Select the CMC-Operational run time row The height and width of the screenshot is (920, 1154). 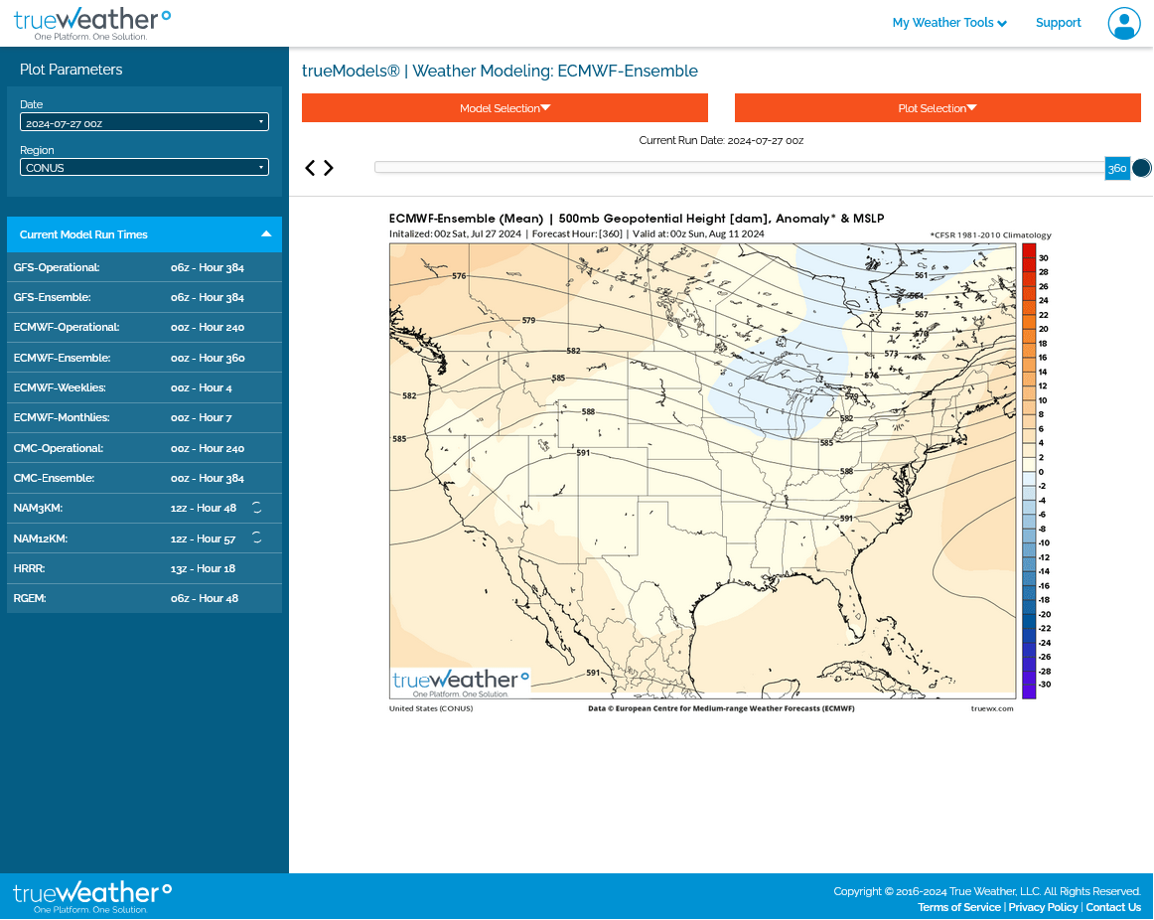click(144, 448)
